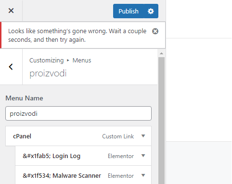Expand the Malware Scanner item arrow
This screenshot has width=232, height=184.
pyautogui.click(x=143, y=175)
